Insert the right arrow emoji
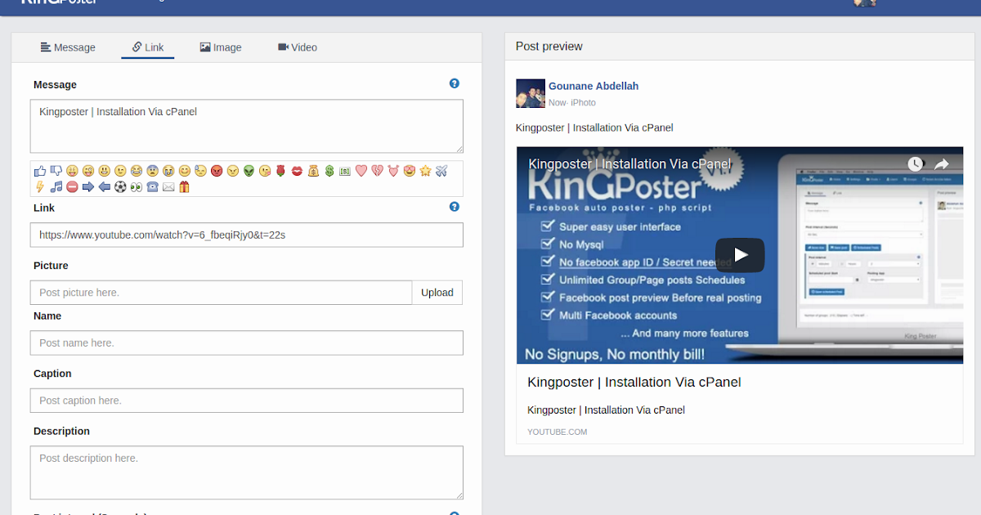 (x=88, y=186)
